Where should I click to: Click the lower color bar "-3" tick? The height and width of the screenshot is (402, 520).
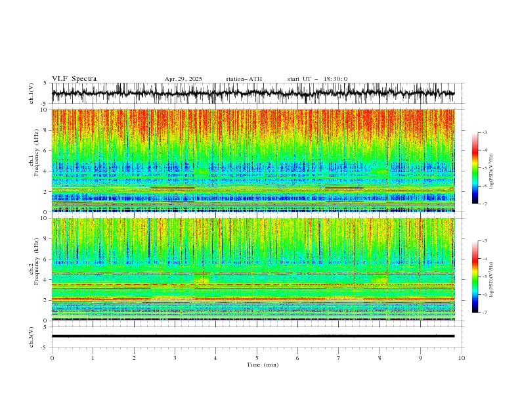pos(484,241)
